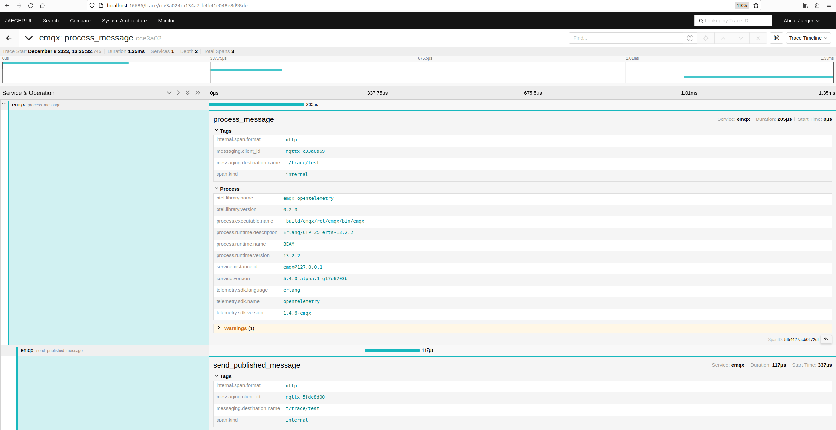Copy the span link using the link icon
836x430 pixels.
827,339
